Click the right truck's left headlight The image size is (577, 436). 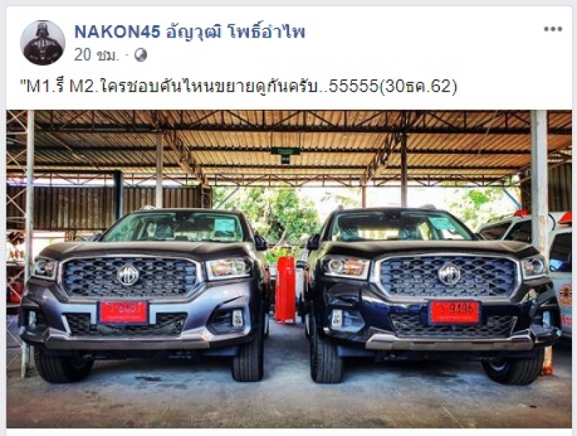[x=346, y=266]
